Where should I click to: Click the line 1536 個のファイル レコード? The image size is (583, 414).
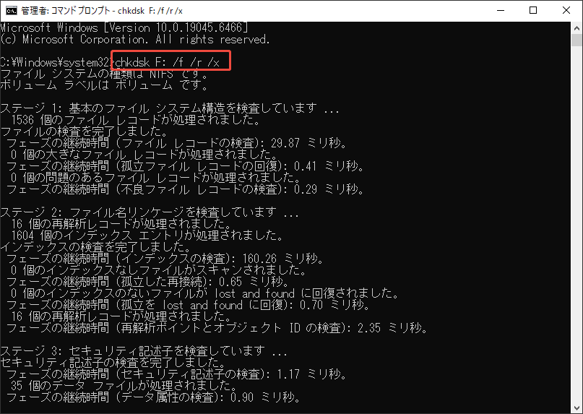tap(136, 120)
